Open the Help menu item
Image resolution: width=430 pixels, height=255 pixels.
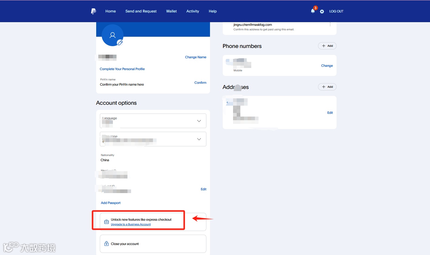[213, 11]
